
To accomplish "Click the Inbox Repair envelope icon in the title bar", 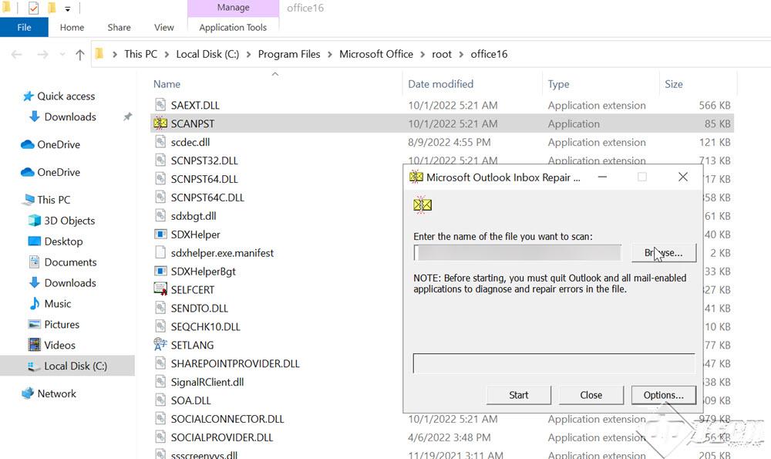I will tap(416, 177).
